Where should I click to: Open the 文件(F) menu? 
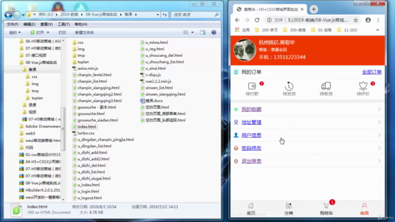(x=12, y=24)
